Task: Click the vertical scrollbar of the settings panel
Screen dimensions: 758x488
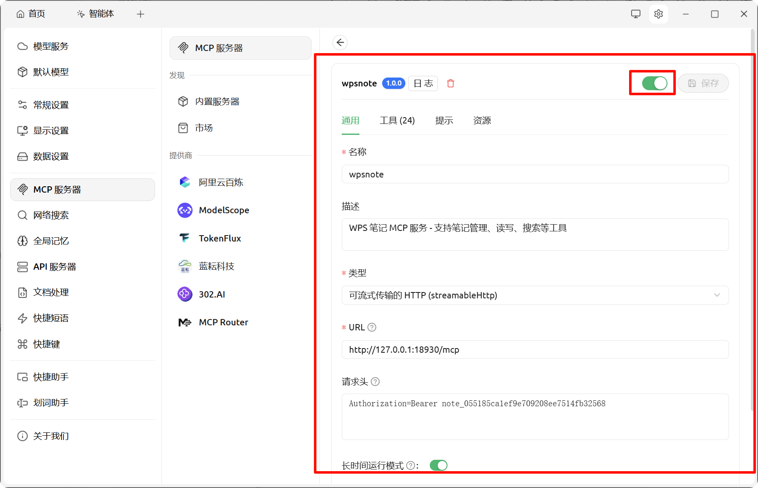Action: [753, 219]
